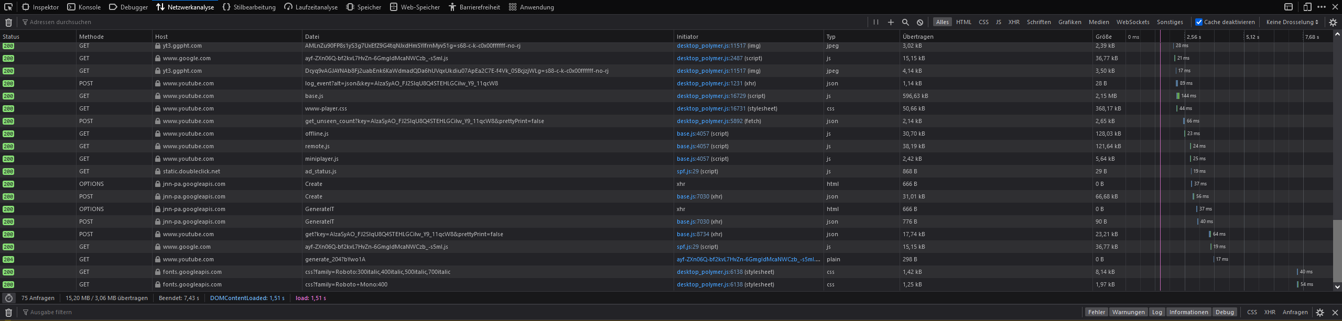The height and width of the screenshot is (321, 1342).
Task: Open the Speicher tab
Action: pos(364,7)
